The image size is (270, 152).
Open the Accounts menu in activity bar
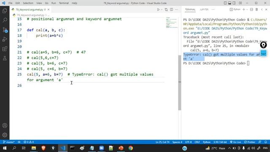click(5, 125)
